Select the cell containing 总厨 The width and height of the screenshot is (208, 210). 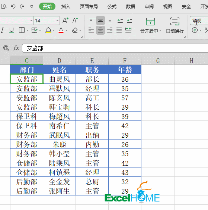pyautogui.click(x=92, y=182)
